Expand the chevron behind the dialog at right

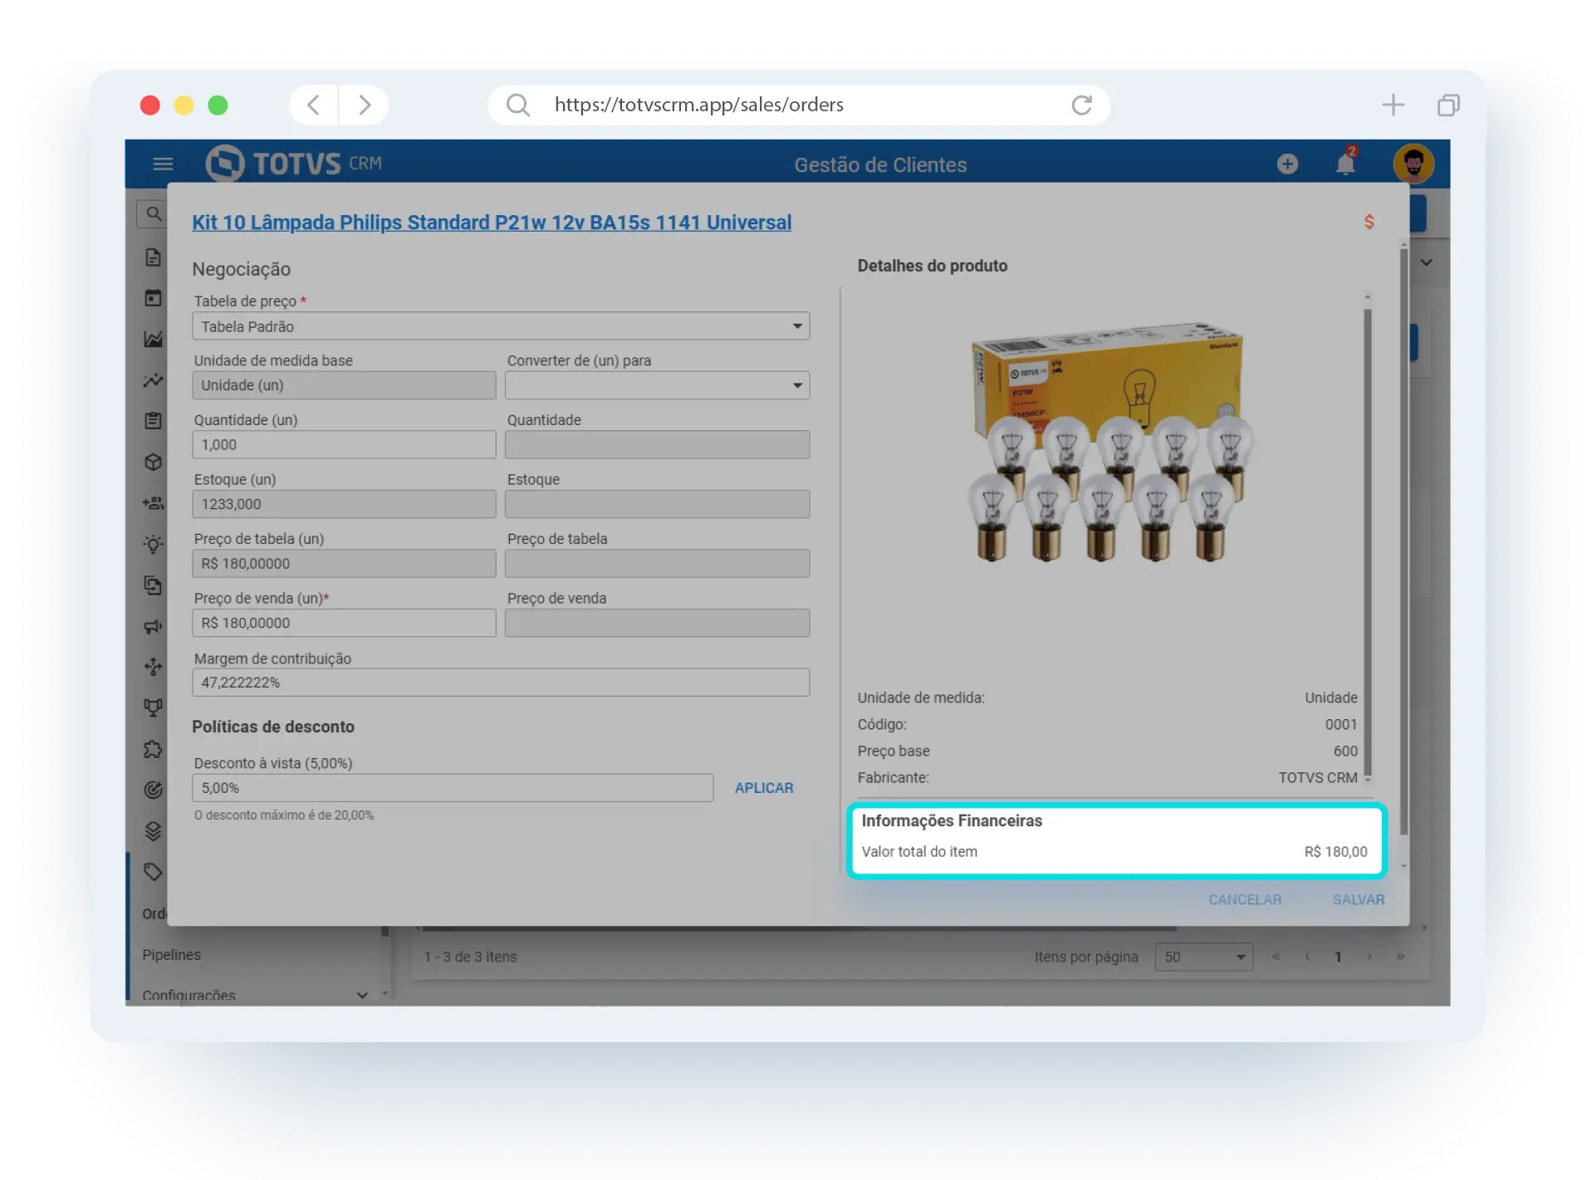click(x=1426, y=262)
